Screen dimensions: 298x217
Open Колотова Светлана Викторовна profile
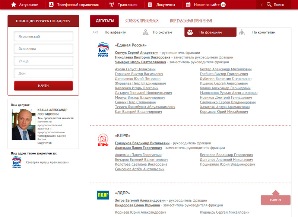[141, 164]
